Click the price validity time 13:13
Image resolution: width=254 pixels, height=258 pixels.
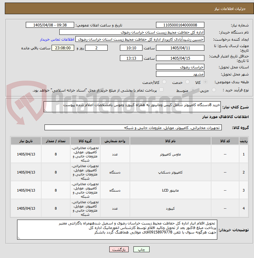[x=131, y=58]
